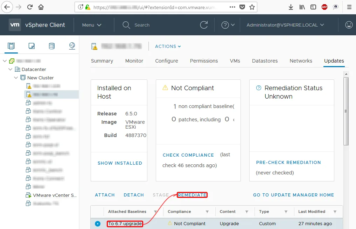Open the help question mark menu
The image size is (356, 229).
228,25
